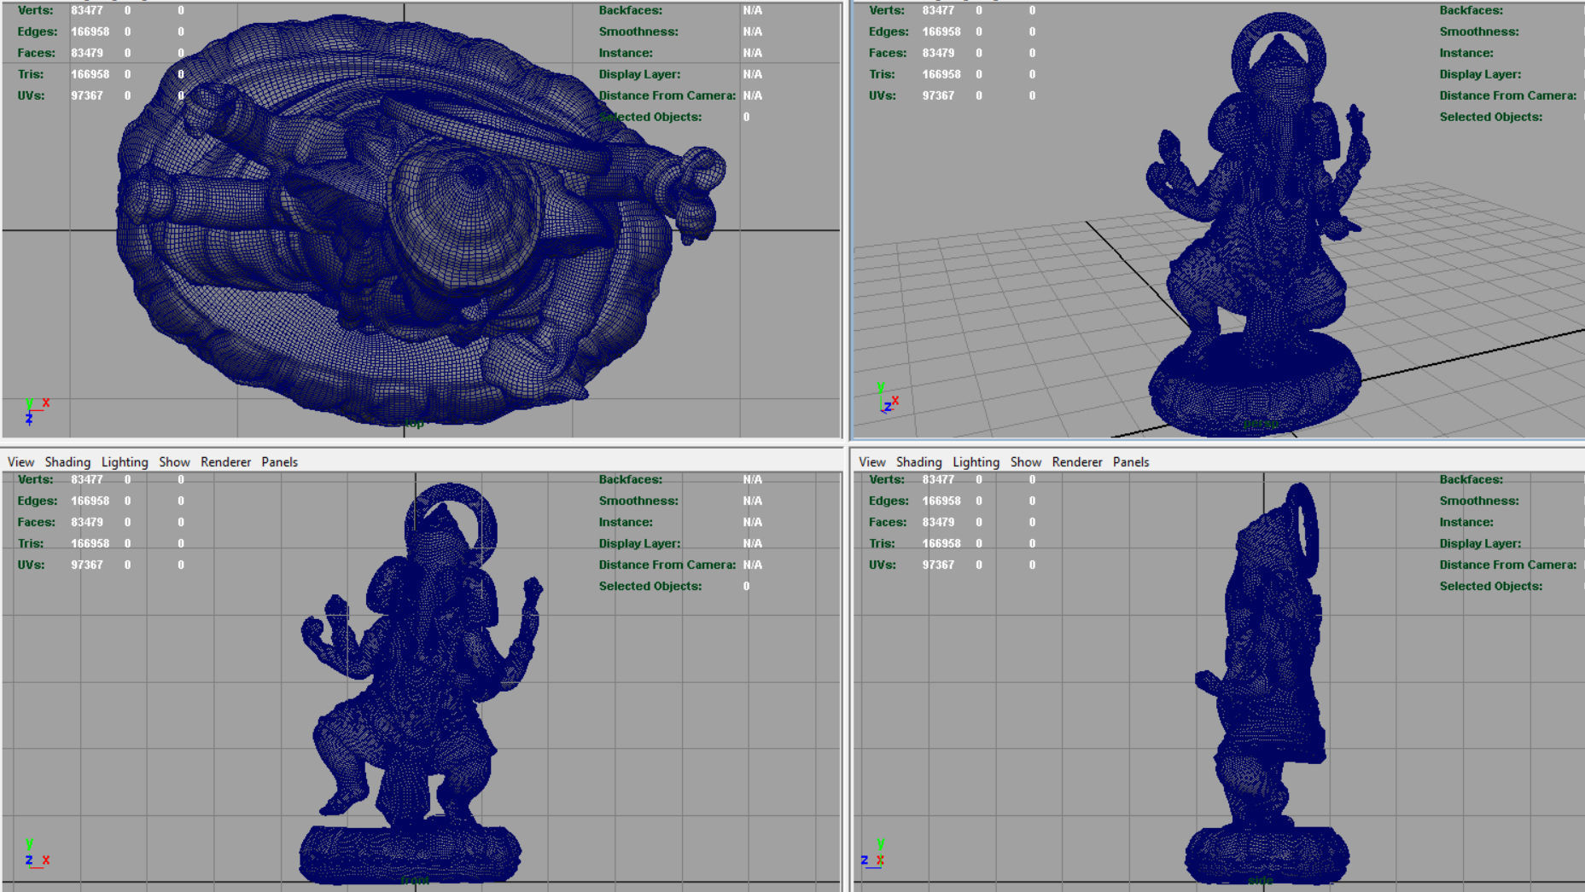Open Panels menu in side view panel
Viewport: 1585px width, 892px height.
(1131, 461)
